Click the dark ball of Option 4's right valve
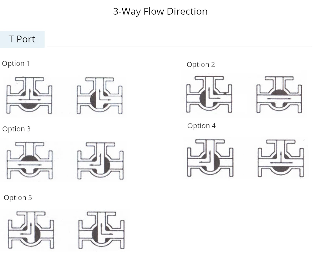 click(281, 167)
